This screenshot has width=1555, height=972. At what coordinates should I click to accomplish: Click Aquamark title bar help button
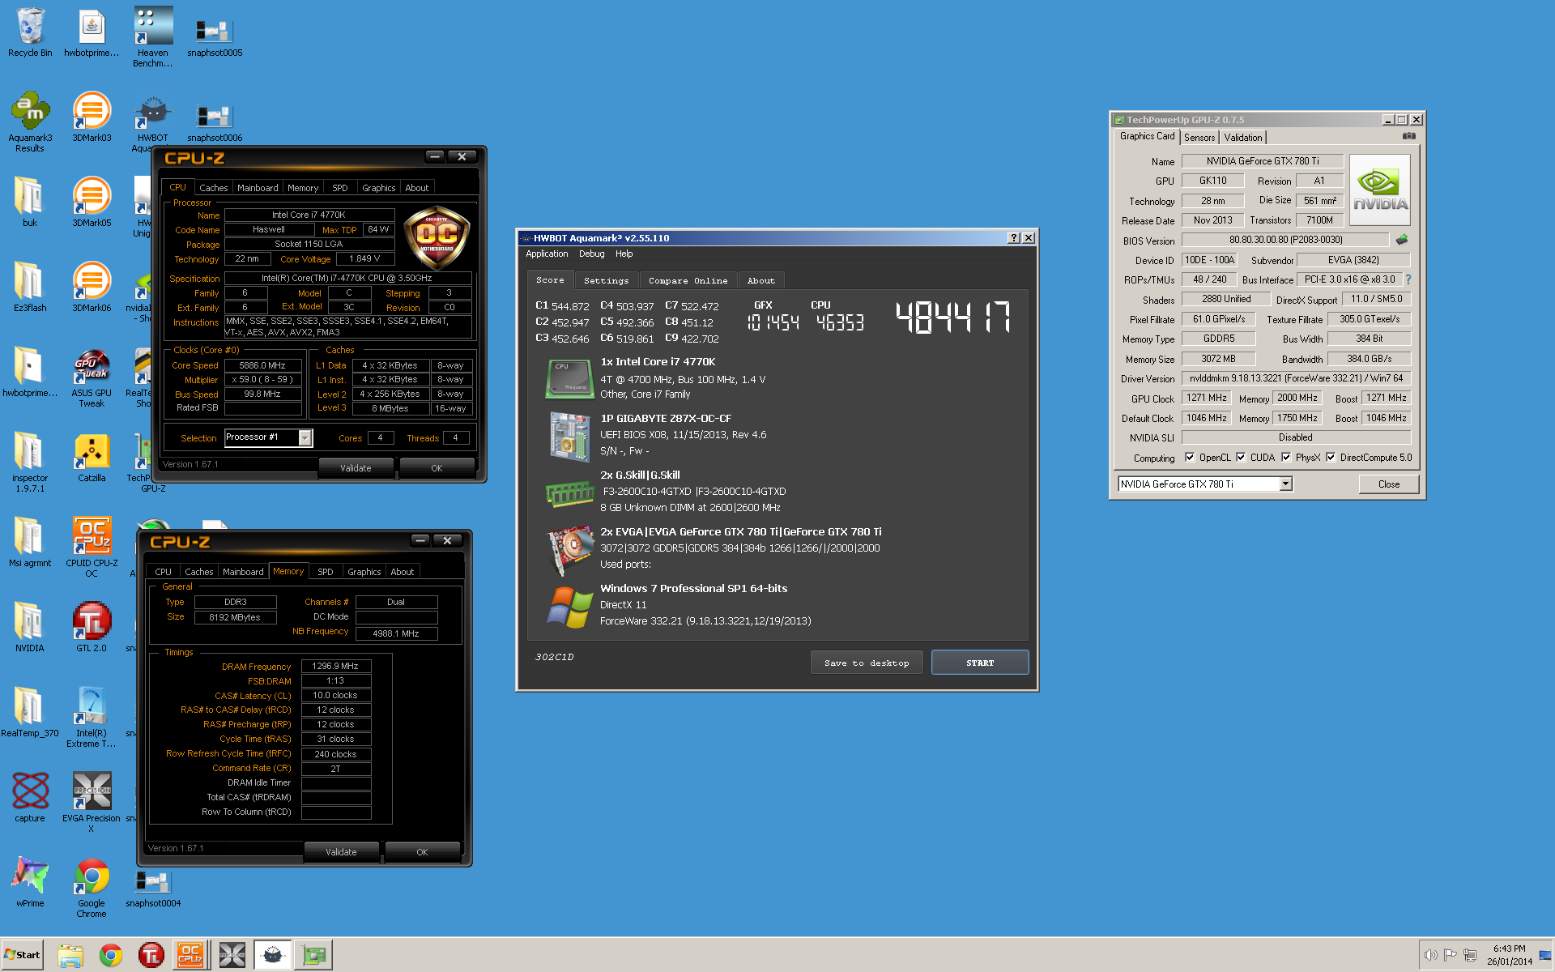(1013, 238)
